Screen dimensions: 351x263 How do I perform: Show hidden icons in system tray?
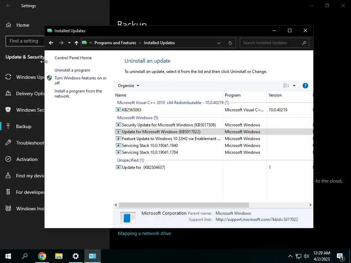tap(290, 256)
